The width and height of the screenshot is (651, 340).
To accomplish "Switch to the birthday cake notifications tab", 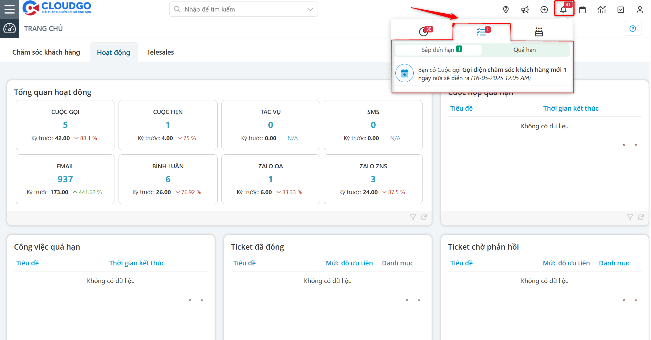I will coord(539,32).
